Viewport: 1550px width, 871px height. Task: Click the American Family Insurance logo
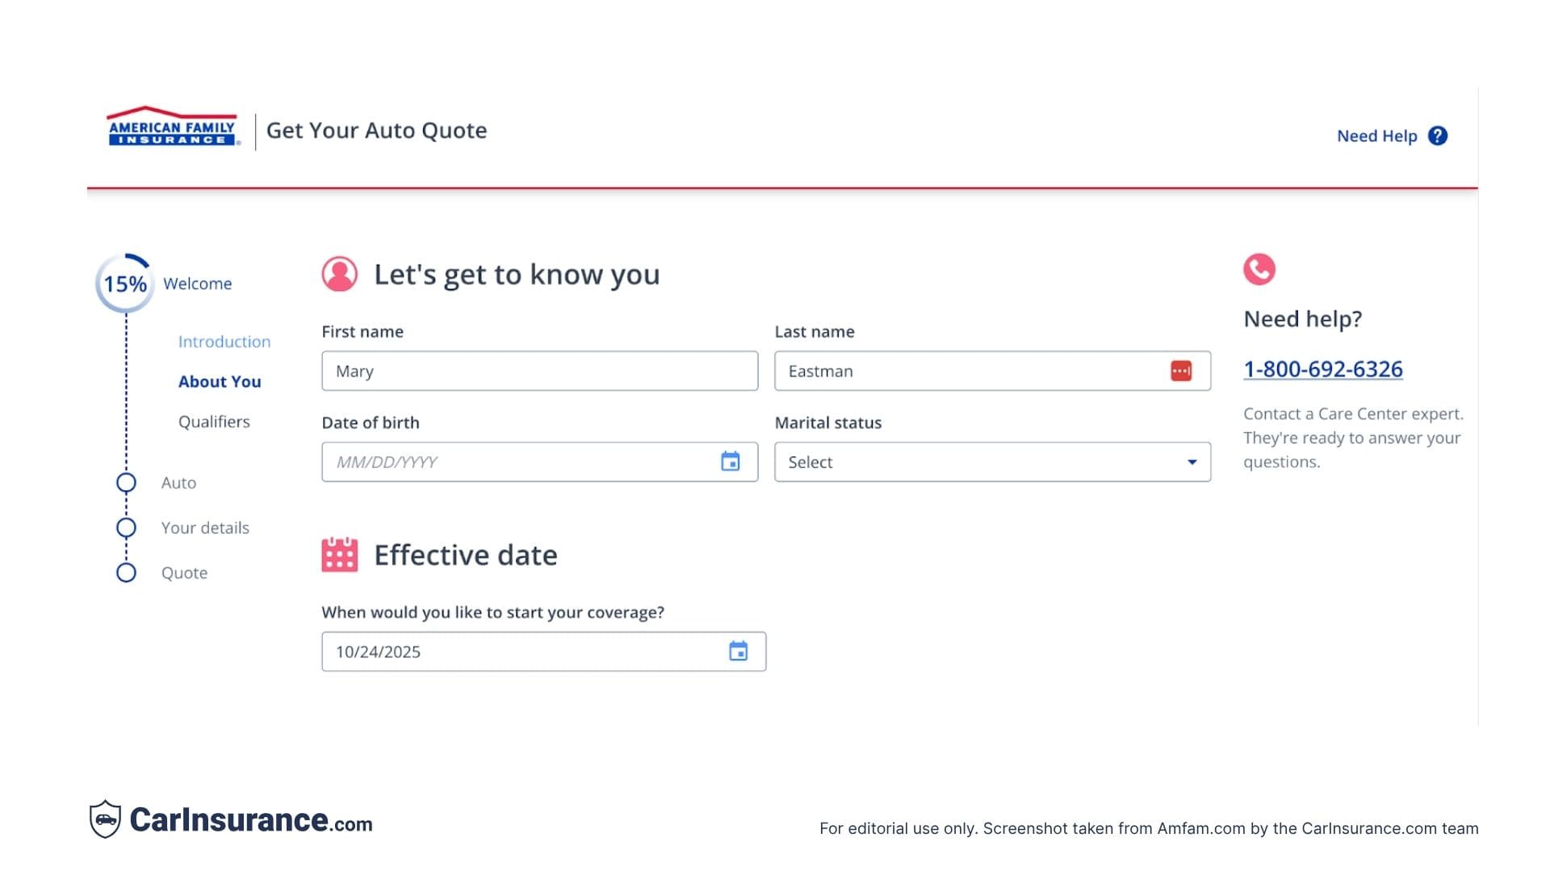[171, 129]
